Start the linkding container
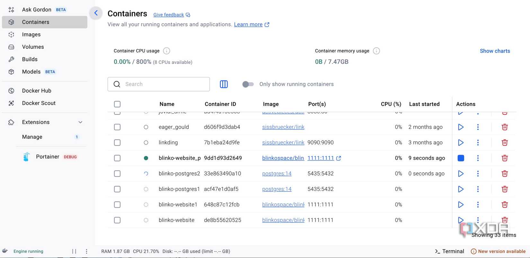The image size is (530, 258). tap(461, 142)
